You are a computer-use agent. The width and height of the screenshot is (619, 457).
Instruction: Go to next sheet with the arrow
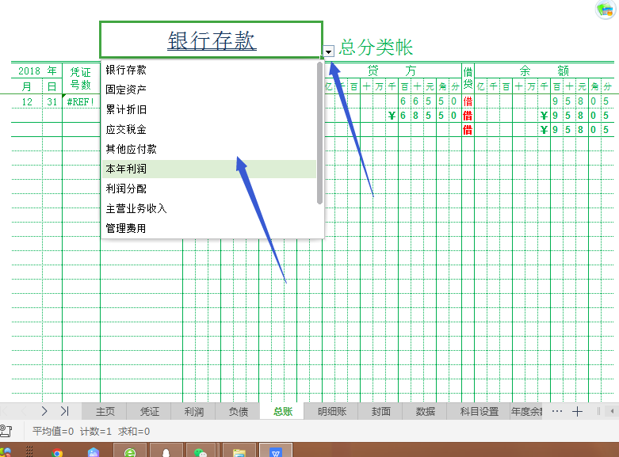click(x=44, y=411)
